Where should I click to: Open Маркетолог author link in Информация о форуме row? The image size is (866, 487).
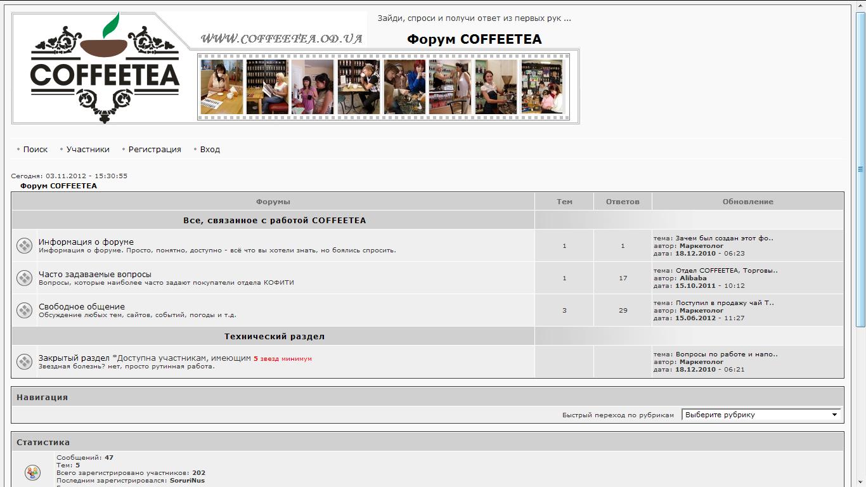tap(701, 246)
